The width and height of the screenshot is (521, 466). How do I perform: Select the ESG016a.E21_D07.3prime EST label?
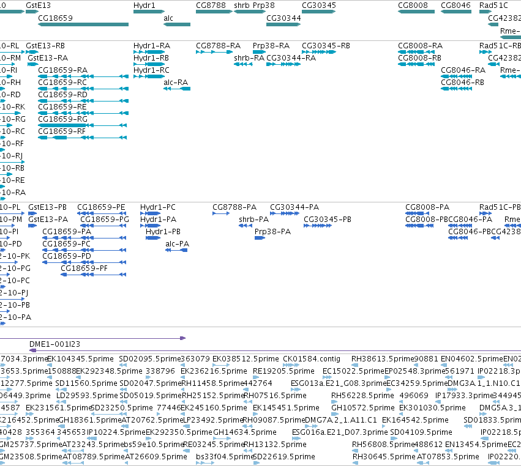tap(340, 432)
